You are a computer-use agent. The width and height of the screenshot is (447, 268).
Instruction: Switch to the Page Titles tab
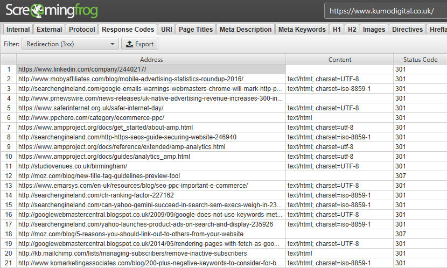tap(196, 30)
